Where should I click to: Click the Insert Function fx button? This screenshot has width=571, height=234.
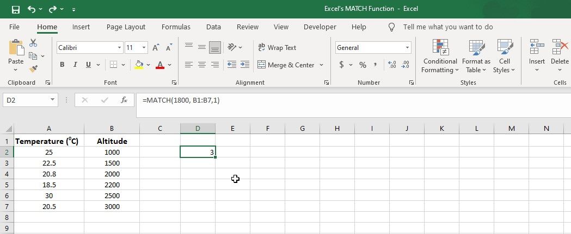(x=124, y=100)
